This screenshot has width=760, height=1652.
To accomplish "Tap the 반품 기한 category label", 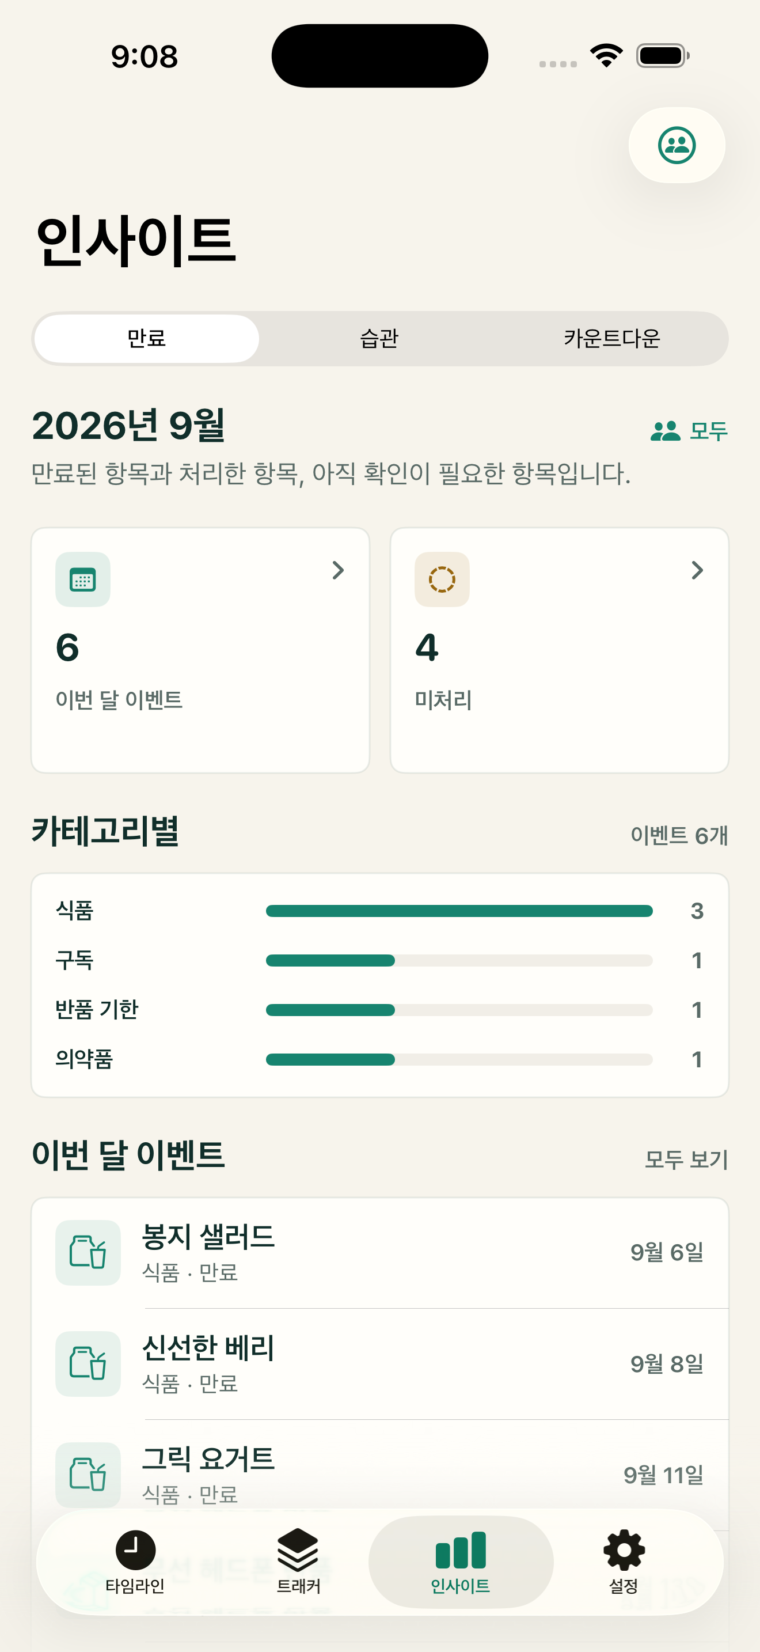I will [97, 1009].
